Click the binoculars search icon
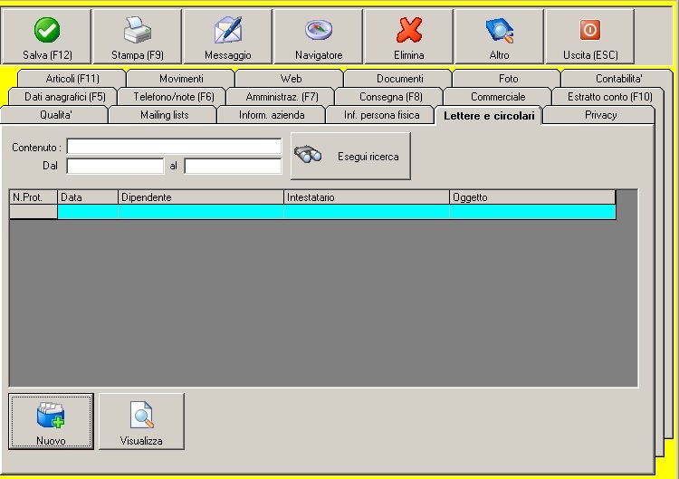Image resolution: width=679 pixels, height=479 pixels. coord(308,155)
